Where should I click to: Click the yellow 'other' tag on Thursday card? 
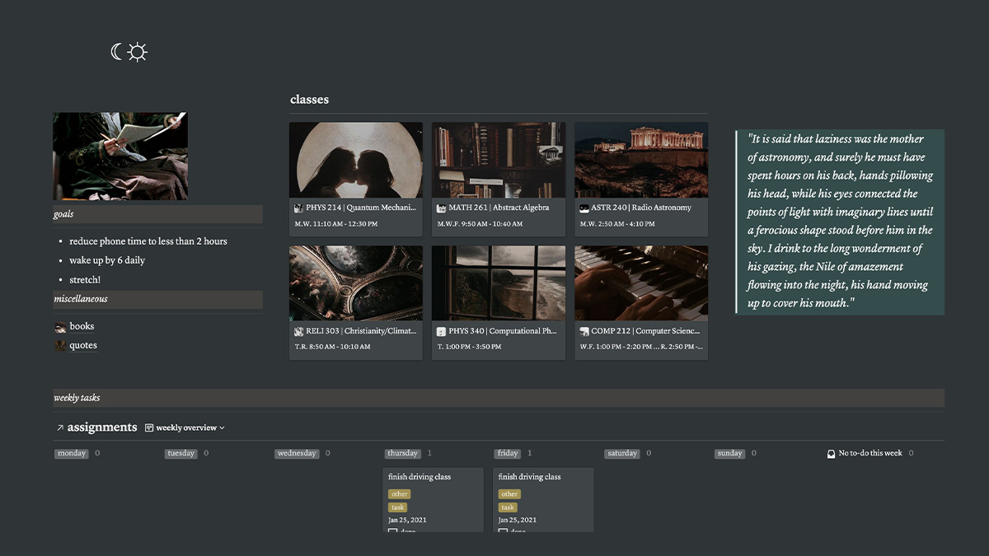pyautogui.click(x=400, y=494)
